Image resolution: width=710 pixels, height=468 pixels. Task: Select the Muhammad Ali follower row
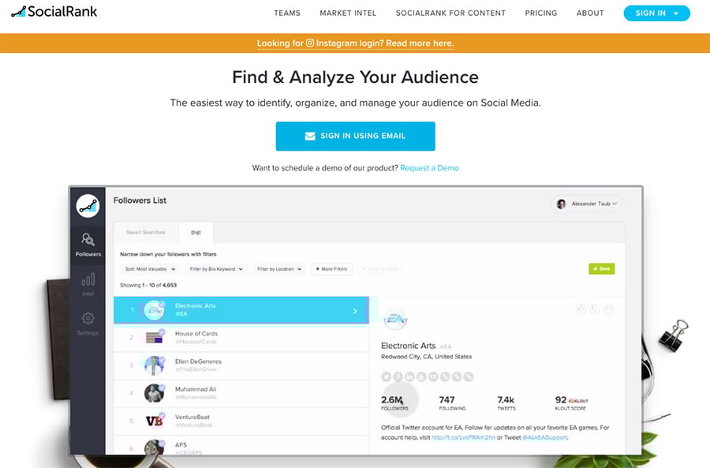[241, 393]
